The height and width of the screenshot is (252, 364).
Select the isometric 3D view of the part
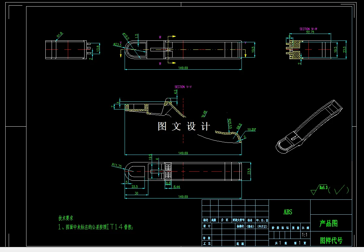(x=309, y=127)
